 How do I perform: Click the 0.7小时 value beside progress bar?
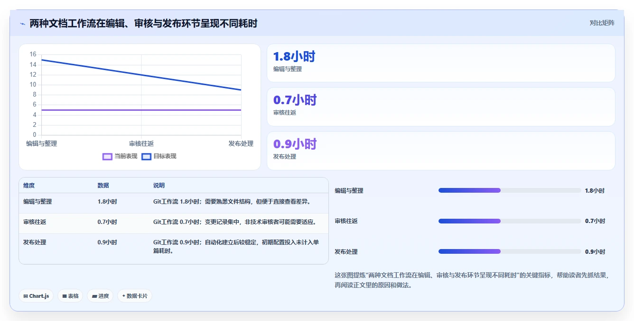(x=595, y=221)
